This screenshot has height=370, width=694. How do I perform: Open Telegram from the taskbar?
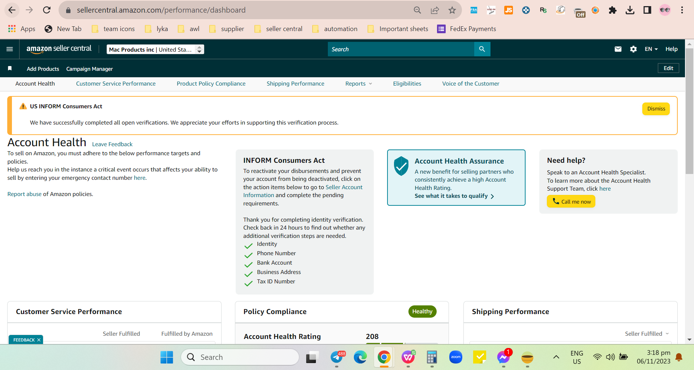point(337,357)
